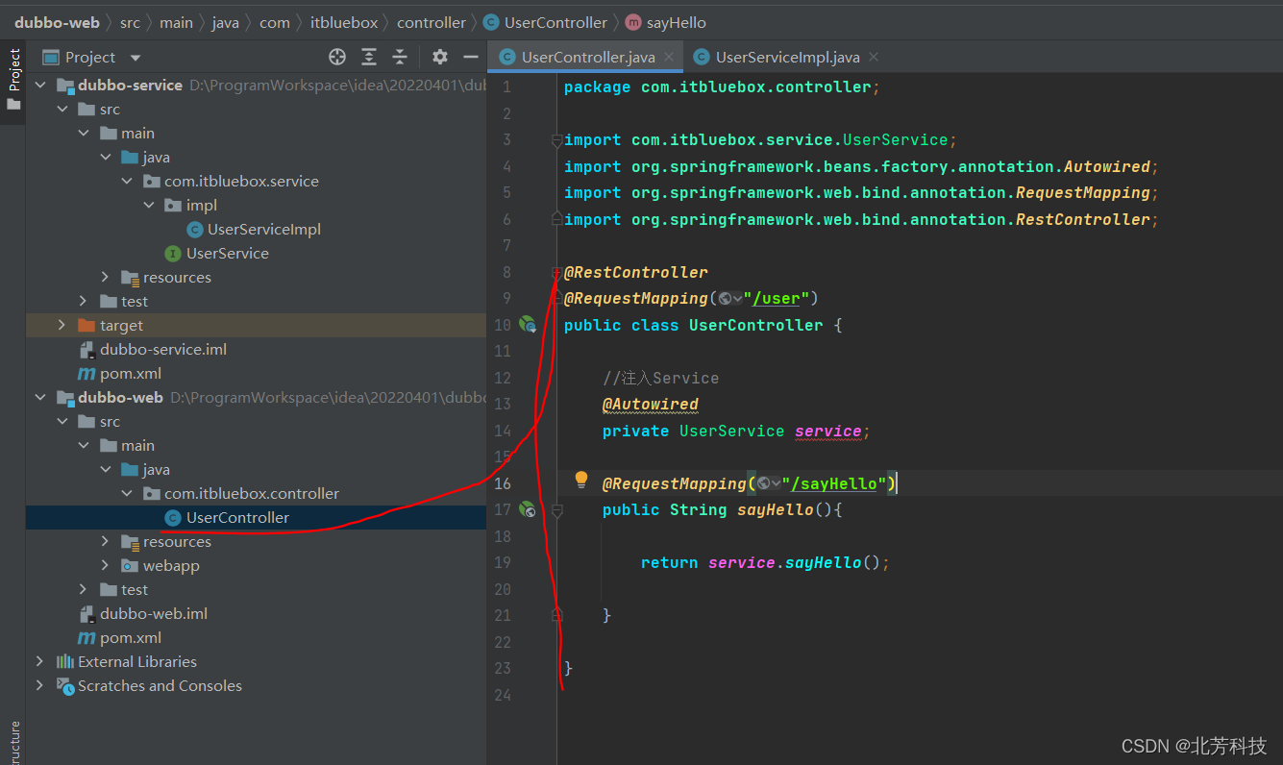Click UserController in the breadcrumb bar
The image size is (1283, 765).
click(x=547, y=22)
